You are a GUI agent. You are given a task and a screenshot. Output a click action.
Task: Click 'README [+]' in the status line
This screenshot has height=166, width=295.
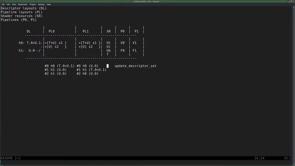coord(11,158)
